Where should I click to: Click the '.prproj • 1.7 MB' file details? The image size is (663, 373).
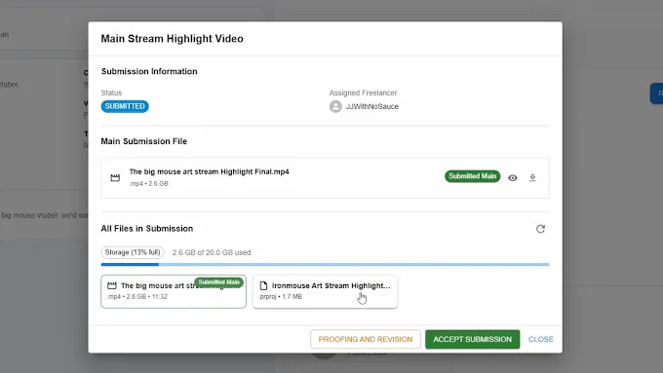click(x=281, y=296)
